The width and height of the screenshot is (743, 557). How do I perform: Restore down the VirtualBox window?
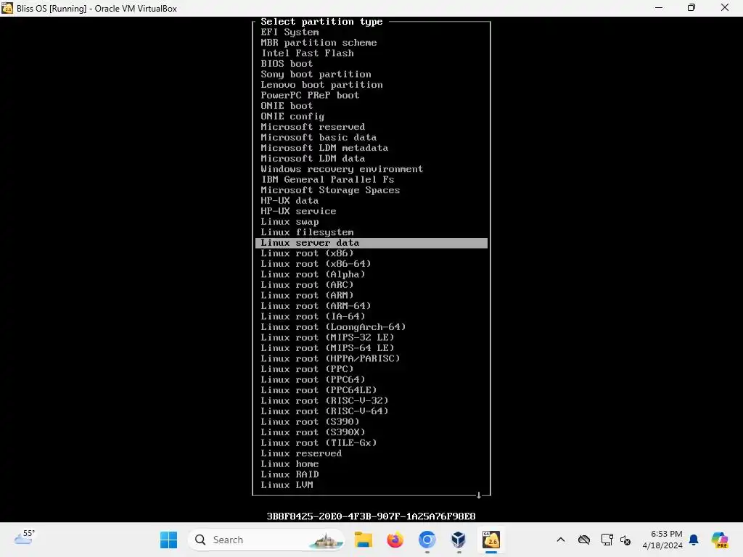tap(691, 7)
